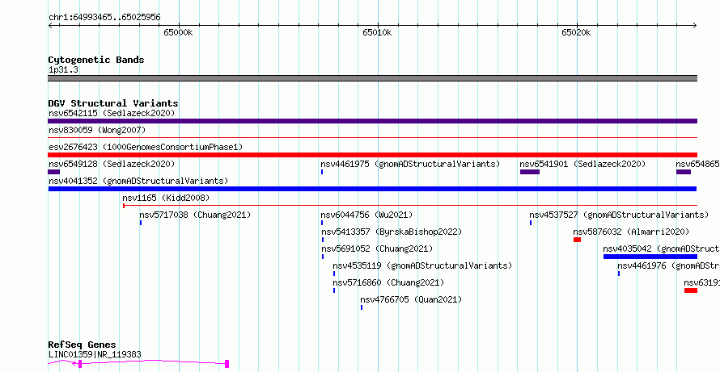Click the LINC01359|NR_119383 gene label

pos(95,354)
